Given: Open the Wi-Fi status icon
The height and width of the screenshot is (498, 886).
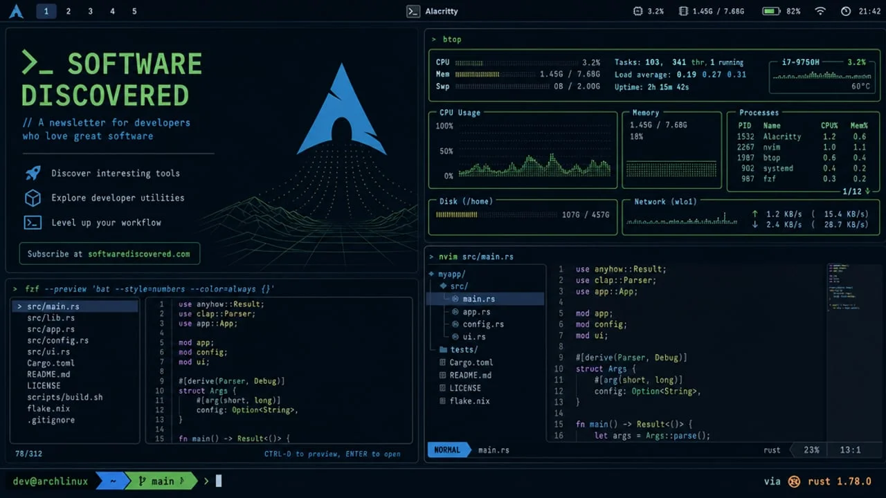Looking at the screenshot, I should click(x=821, y=11).
